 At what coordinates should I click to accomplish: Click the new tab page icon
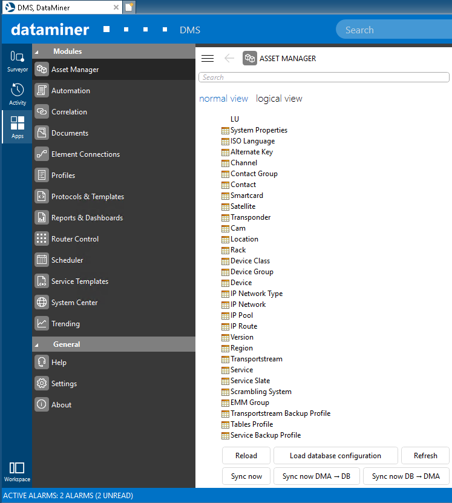click(129, 7)
